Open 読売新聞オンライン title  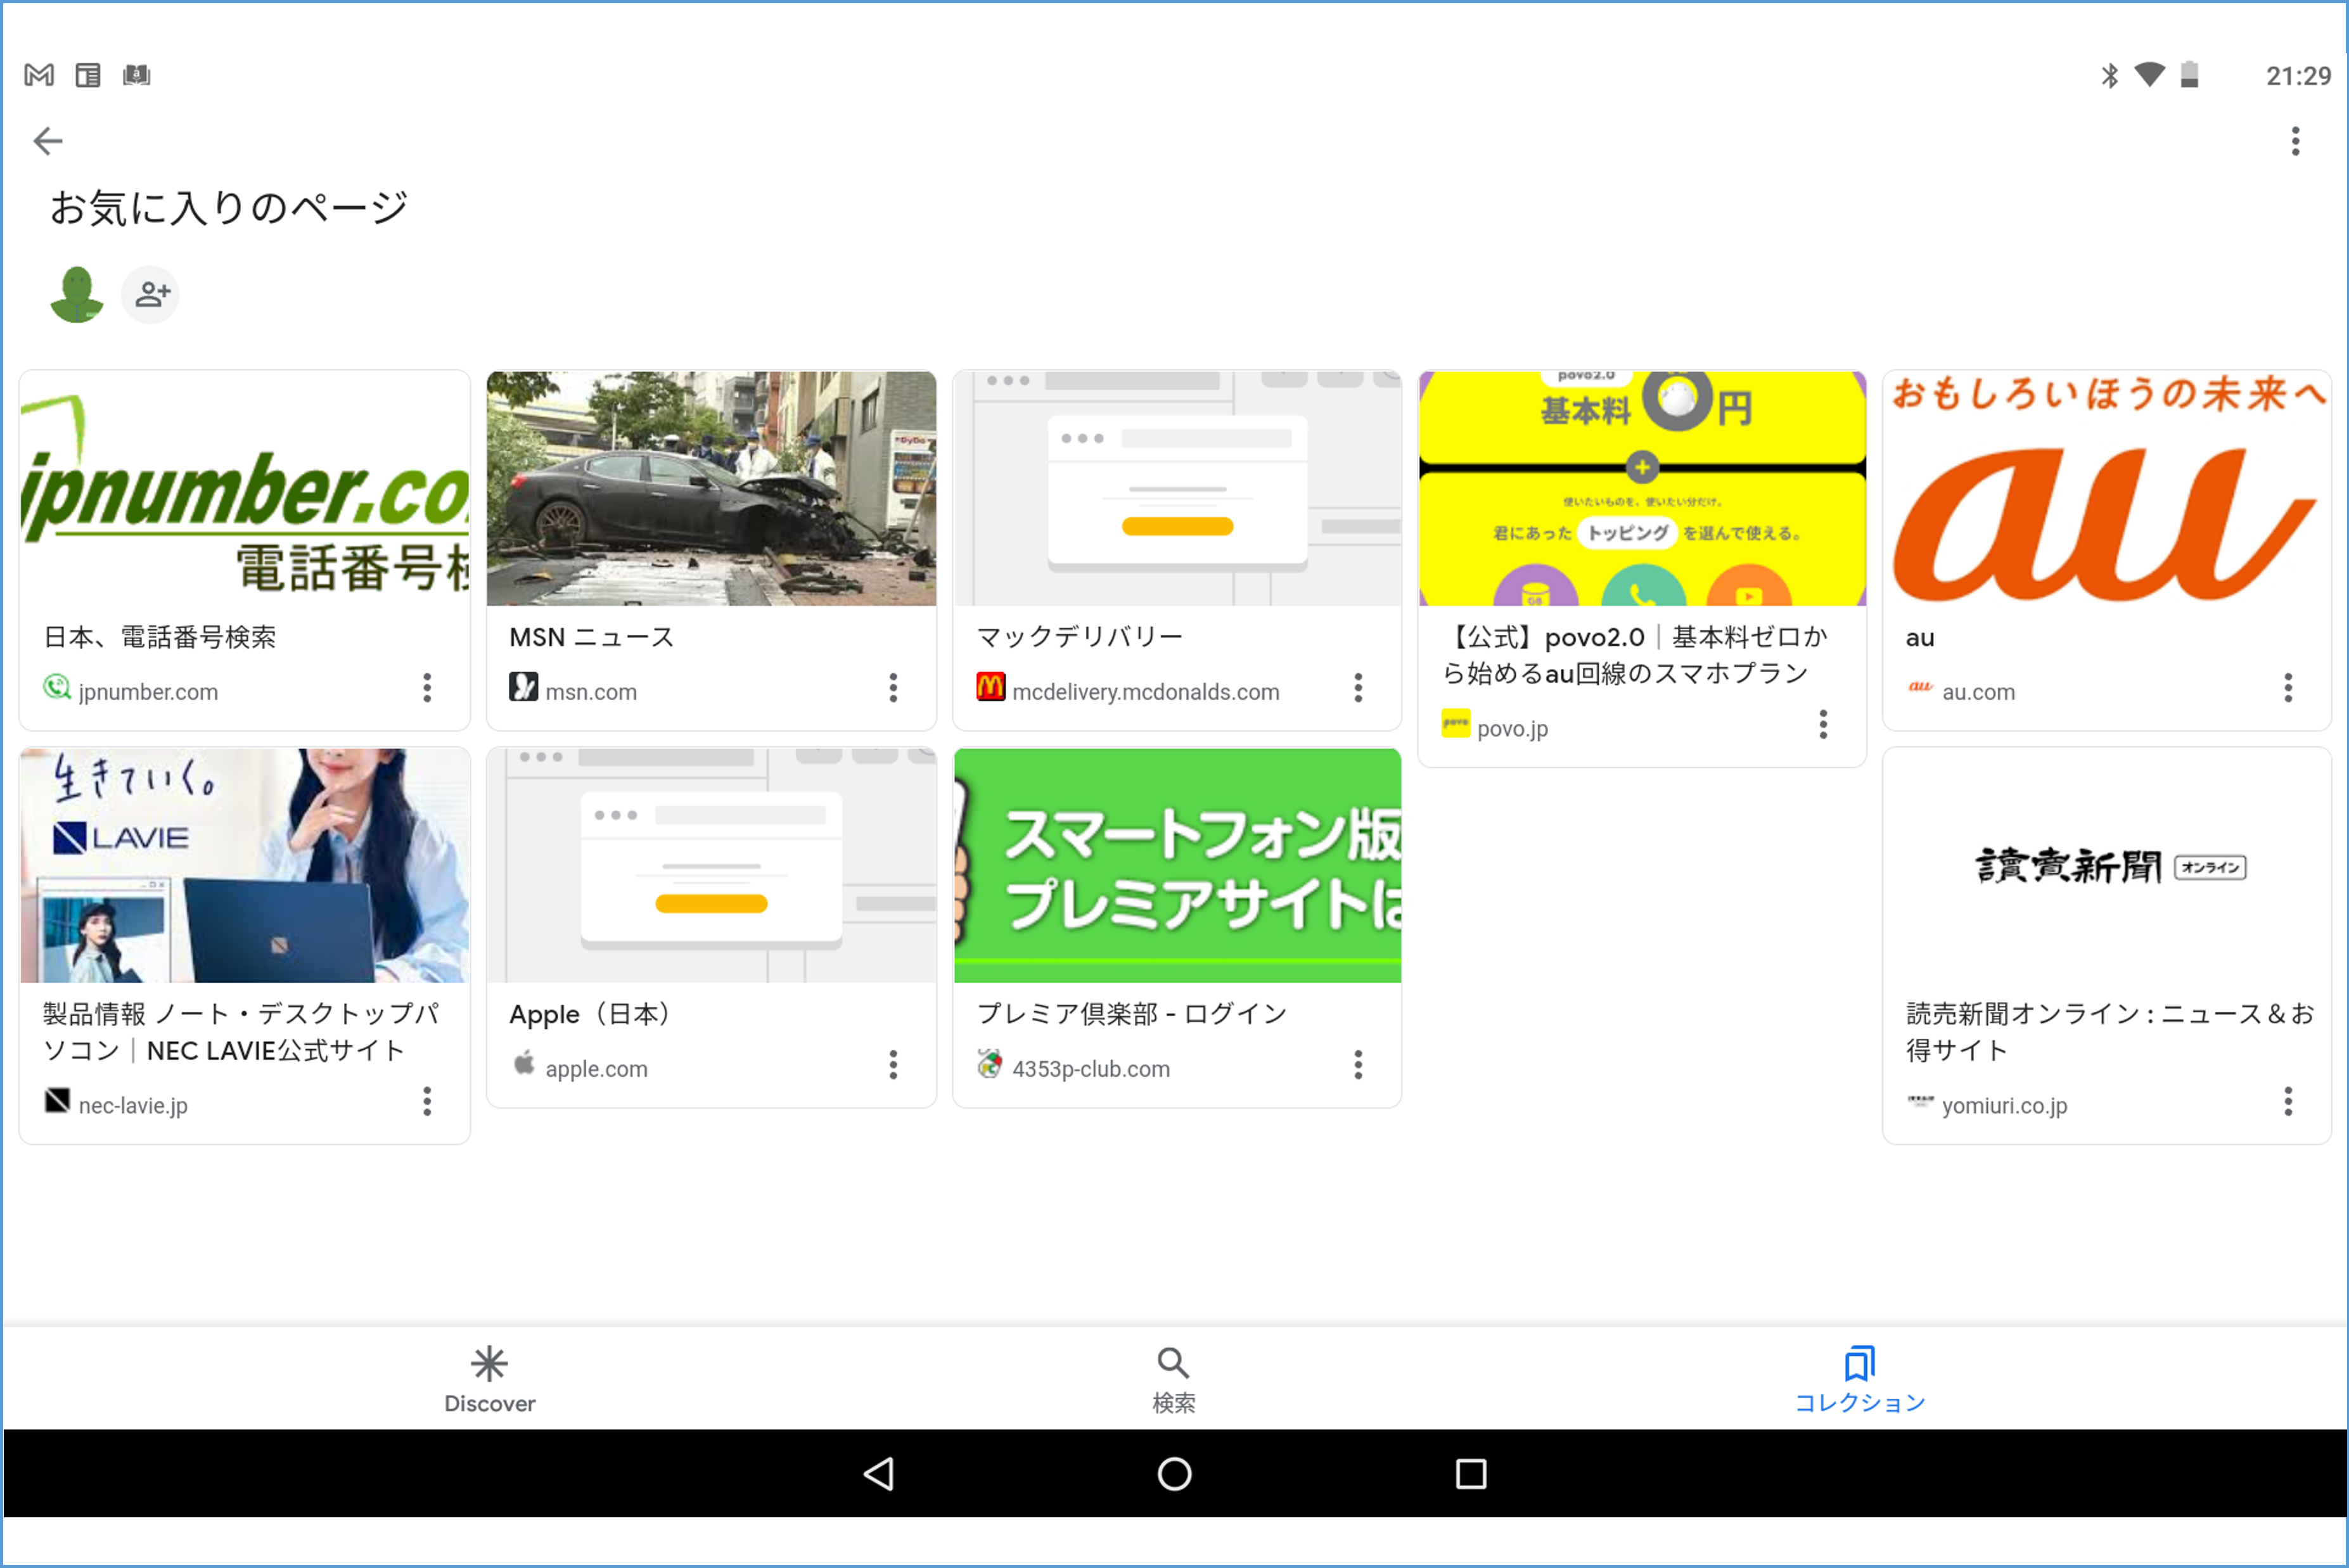pyautogui.click(x=2109, y=1032)
